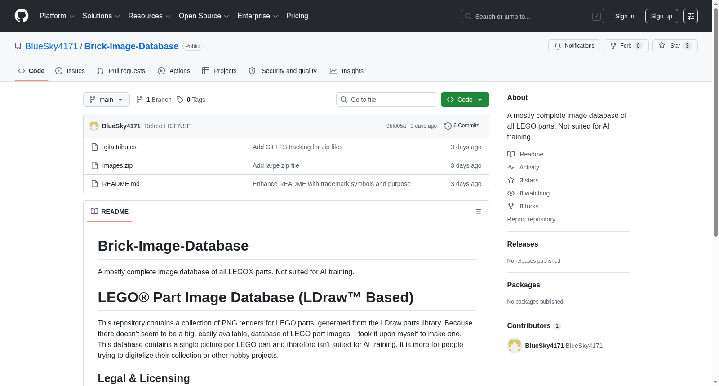Image resolution: width=719 pixels, height=386 pixels.
Task: Open the Images.zip file
Action: tap(117, 165)
